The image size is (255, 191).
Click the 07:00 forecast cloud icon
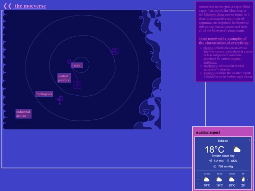(206, 179)
